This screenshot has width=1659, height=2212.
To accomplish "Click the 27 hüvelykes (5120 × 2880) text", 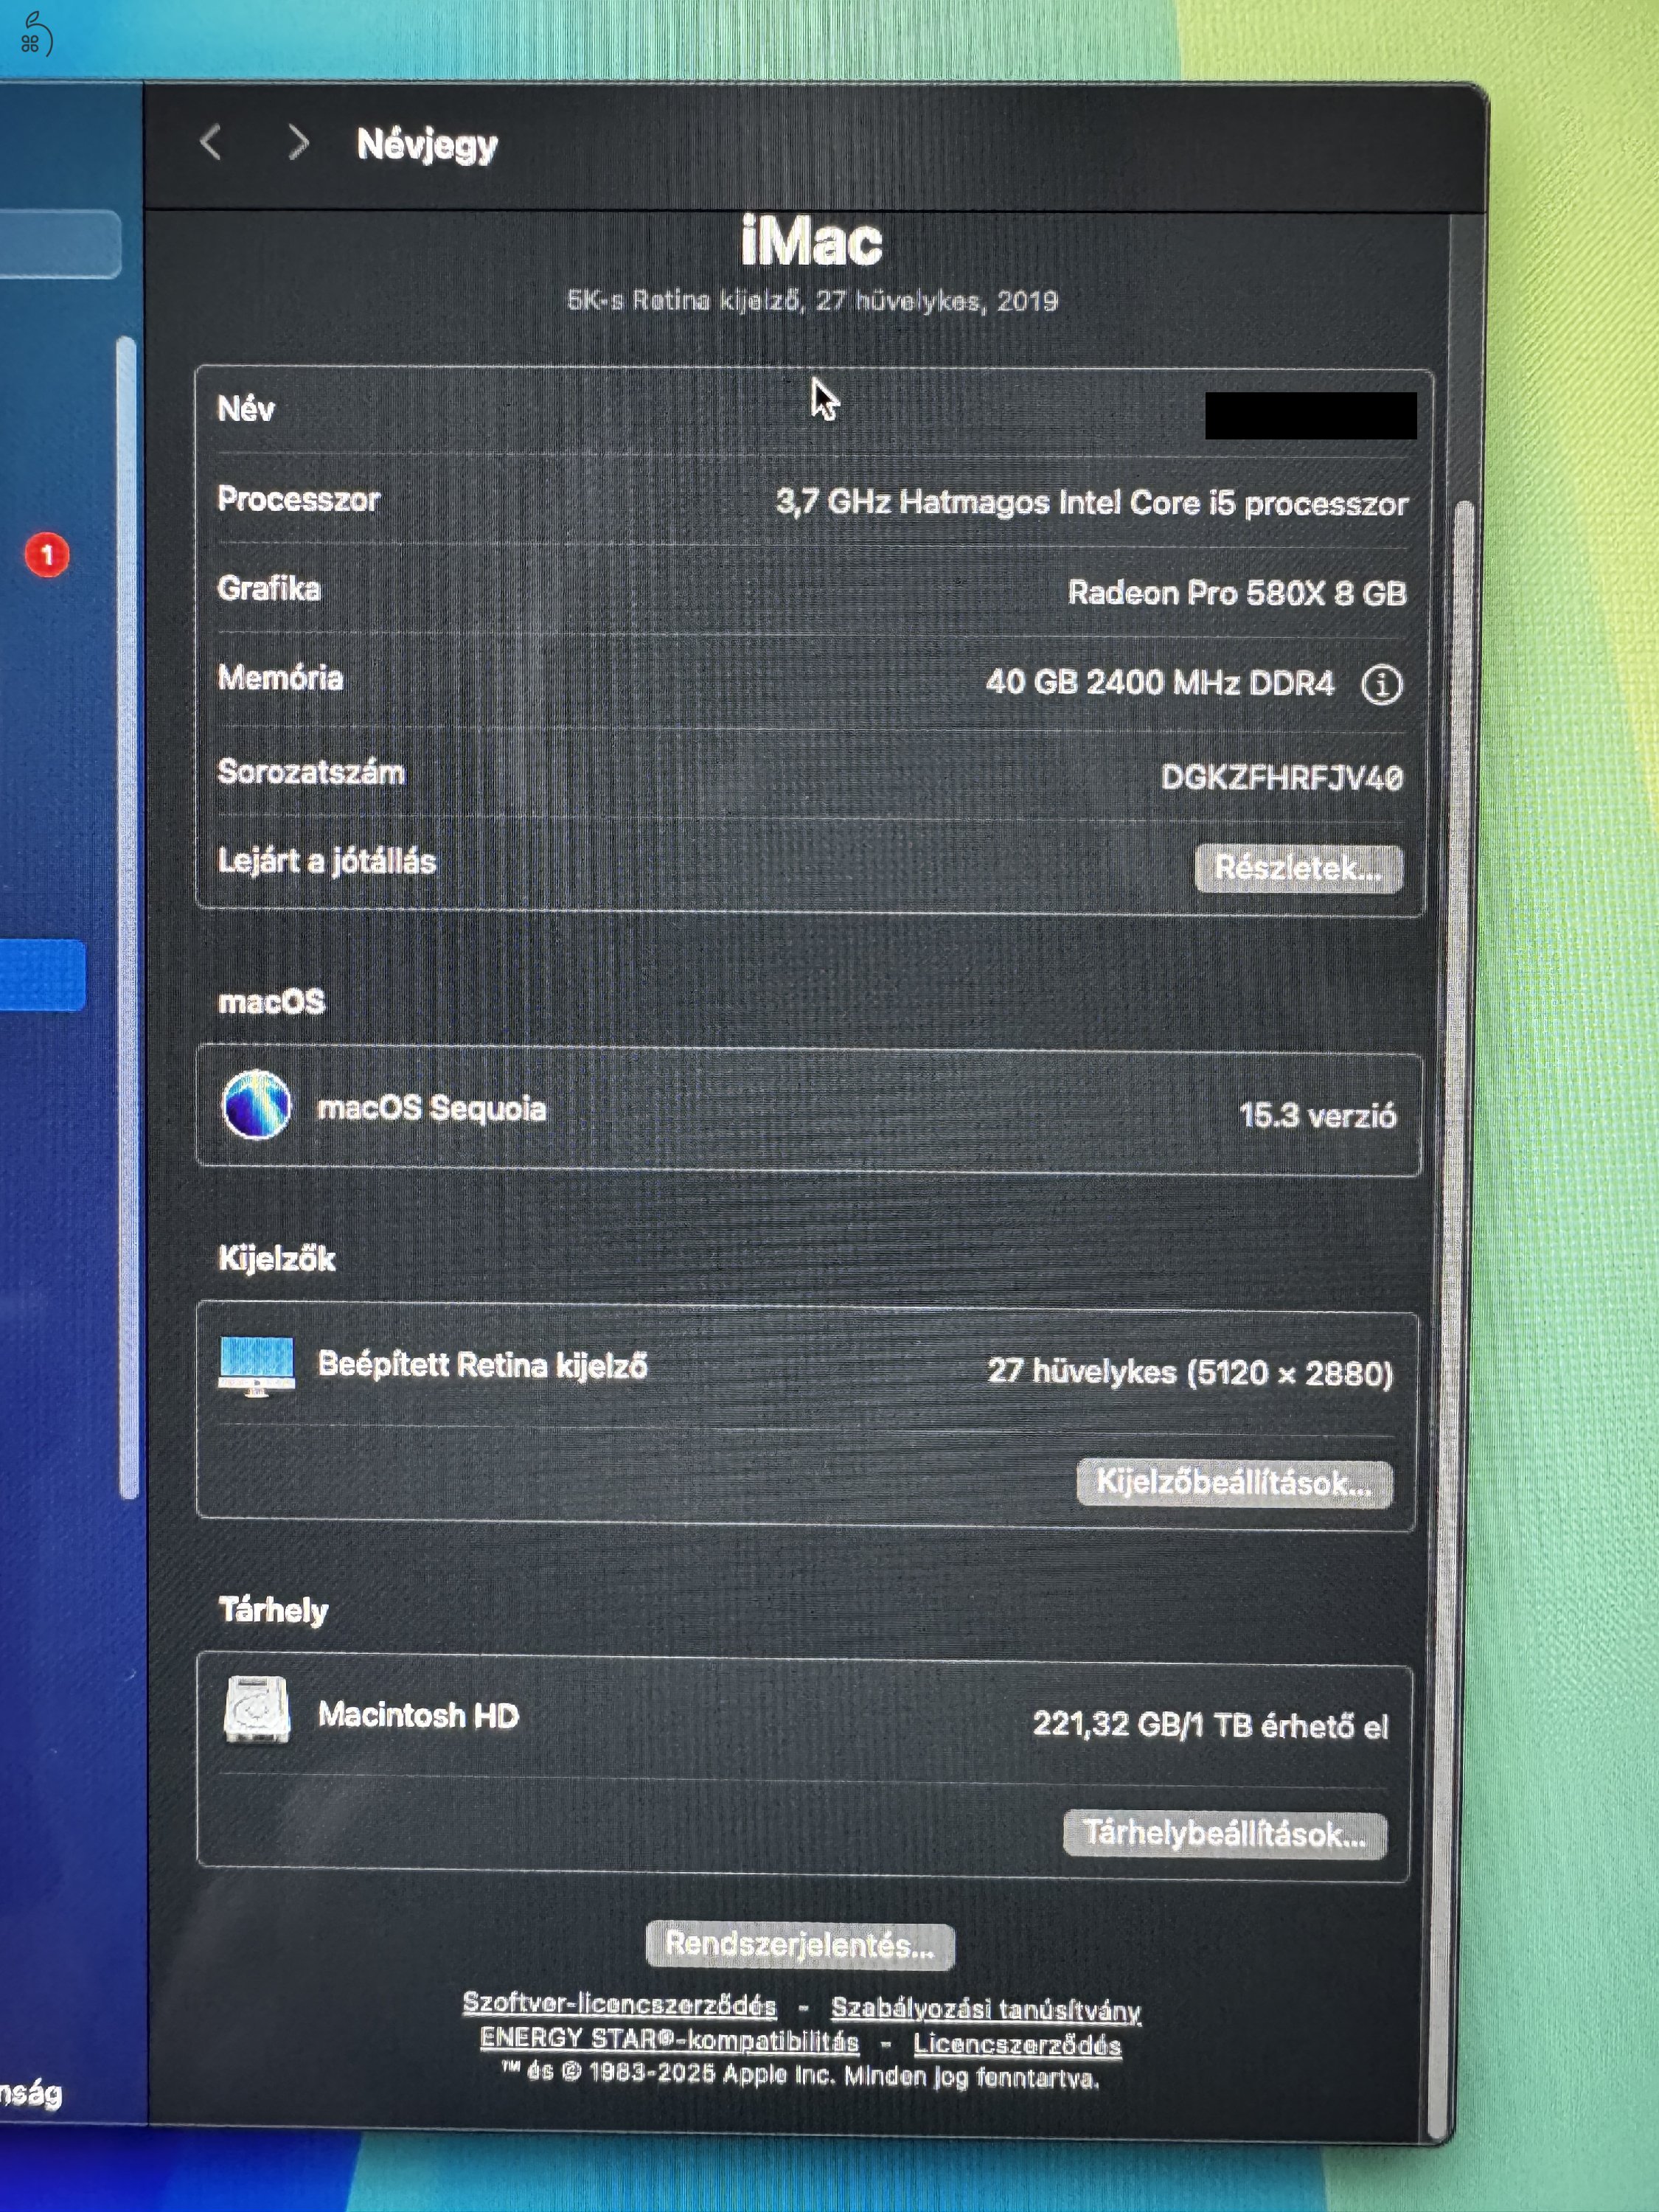I will coord(1190,1372).
